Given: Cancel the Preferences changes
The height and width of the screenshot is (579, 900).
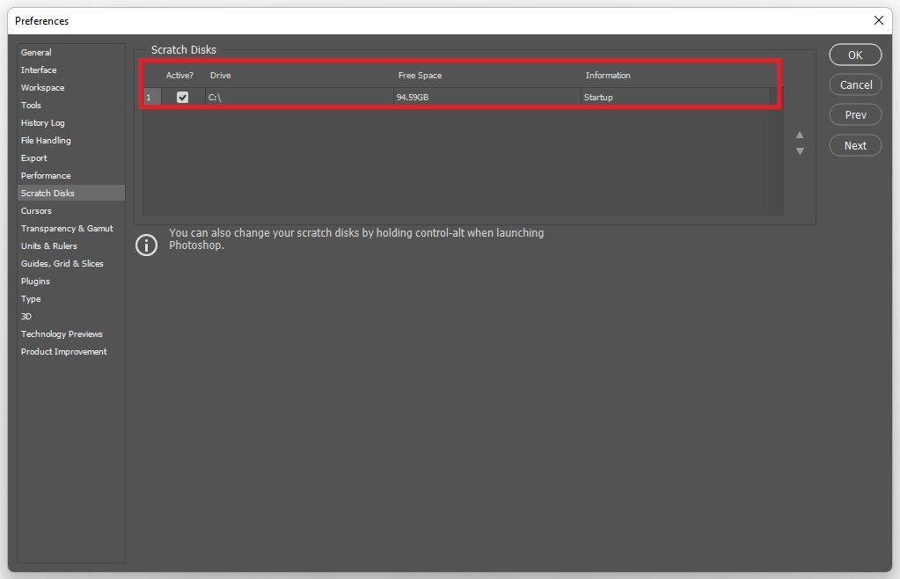Looking at the screenshot, I should coord(855,85).
